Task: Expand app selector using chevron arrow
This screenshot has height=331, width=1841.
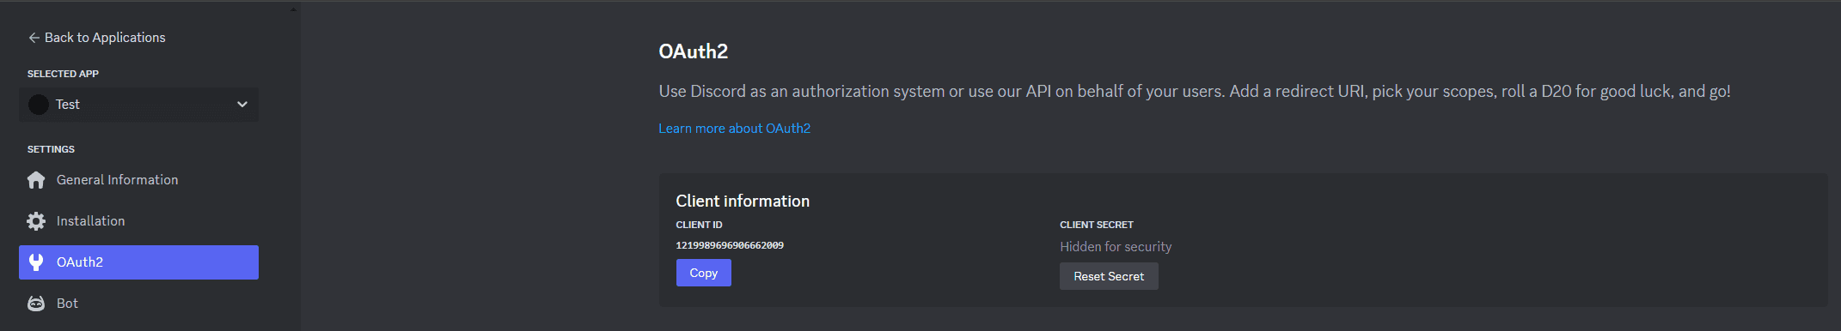Action: 242,105
